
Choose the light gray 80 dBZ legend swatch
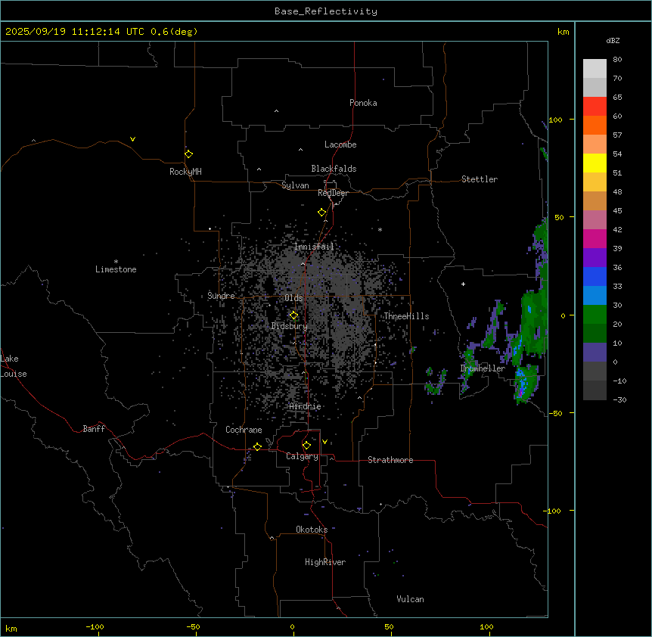[595, 69]
